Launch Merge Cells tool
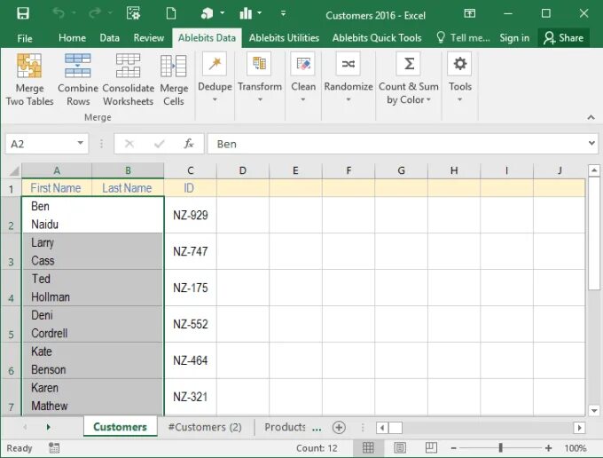The width and height of the screenshot is (603, 458). (174, 80)
